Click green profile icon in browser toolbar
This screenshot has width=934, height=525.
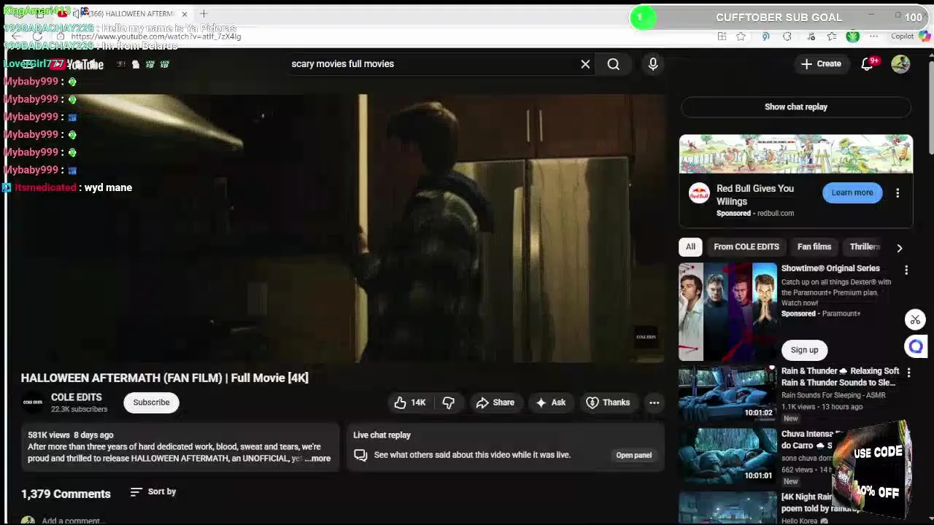[x=852, y=36]
